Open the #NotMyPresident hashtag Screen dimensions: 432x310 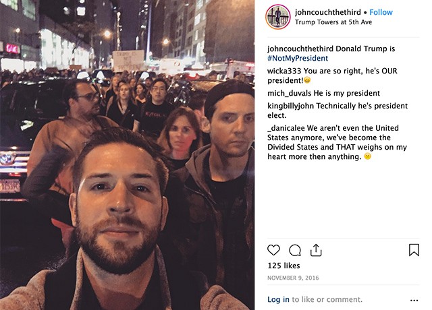[x=298, y=59]
